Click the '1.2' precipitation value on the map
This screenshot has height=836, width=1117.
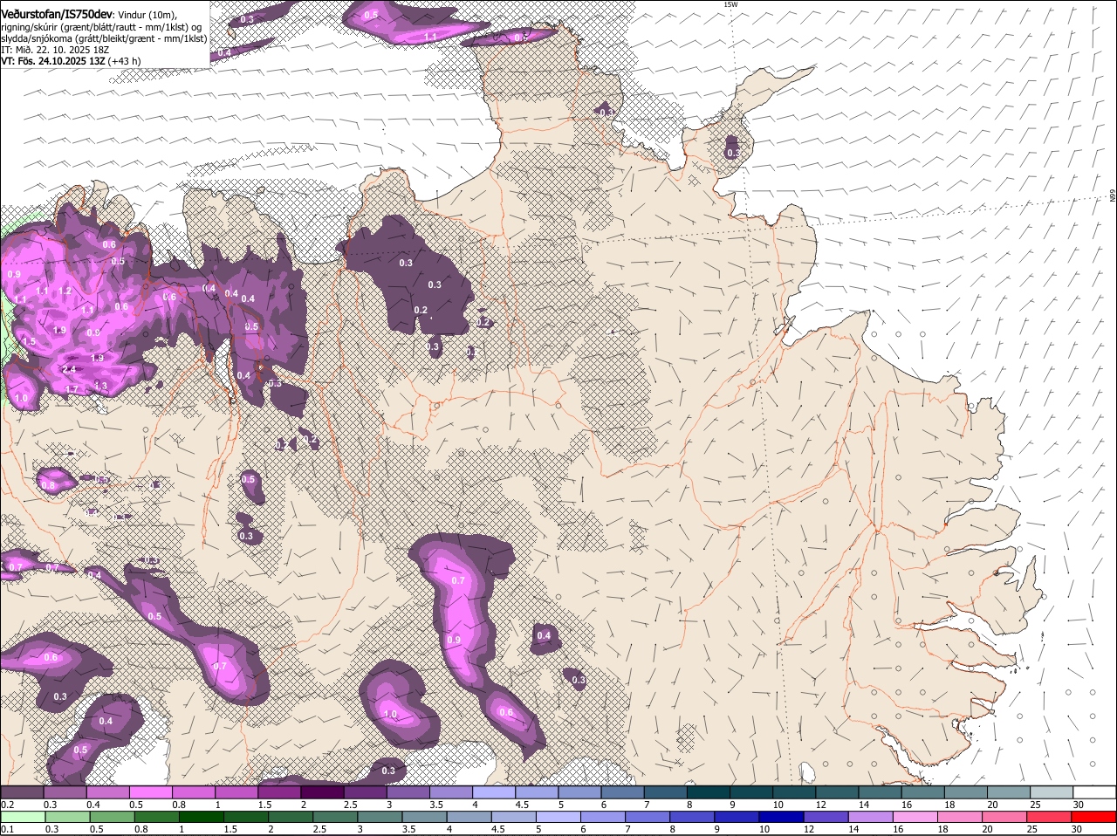pyautogui.click(x=65, y=291)
